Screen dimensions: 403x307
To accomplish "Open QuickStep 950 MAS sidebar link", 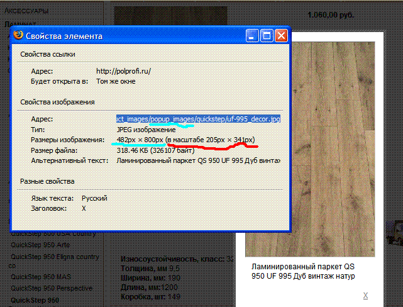I will tap(41, 277).
